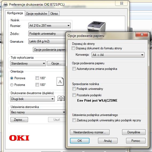Image resolution: width=152 pixels, height=152 pixels.
Task: Expand the Długi bok duplex dropdown
Action: pos(32,99)
